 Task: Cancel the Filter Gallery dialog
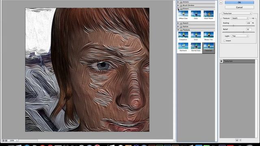(x=239, y=7)
